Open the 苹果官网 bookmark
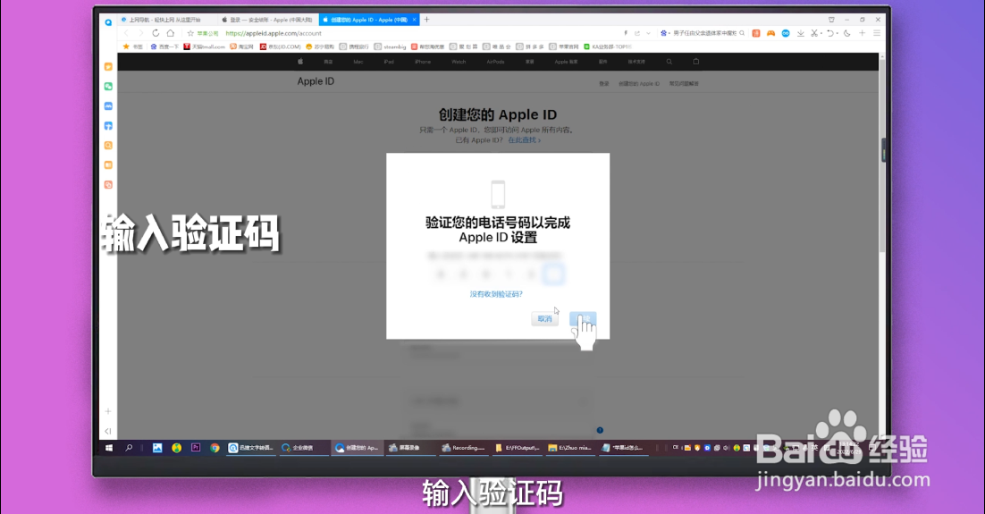985x514 pixels. click(564, 46)
